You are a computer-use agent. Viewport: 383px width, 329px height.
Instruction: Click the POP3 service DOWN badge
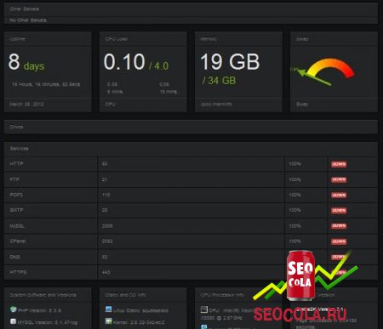point(339,195)
